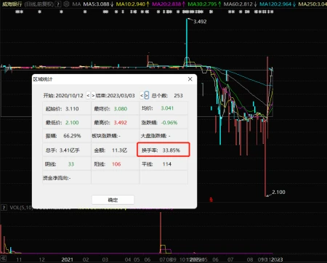This screenshot has height=263, width=327.
Task: Select the total count 253
Action: 178,96
